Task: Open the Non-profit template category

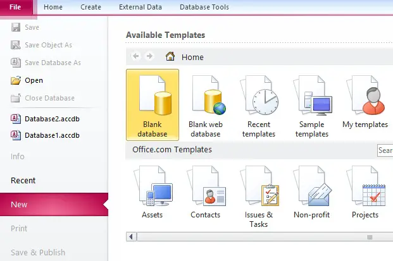Action: (x=312, y=192)
